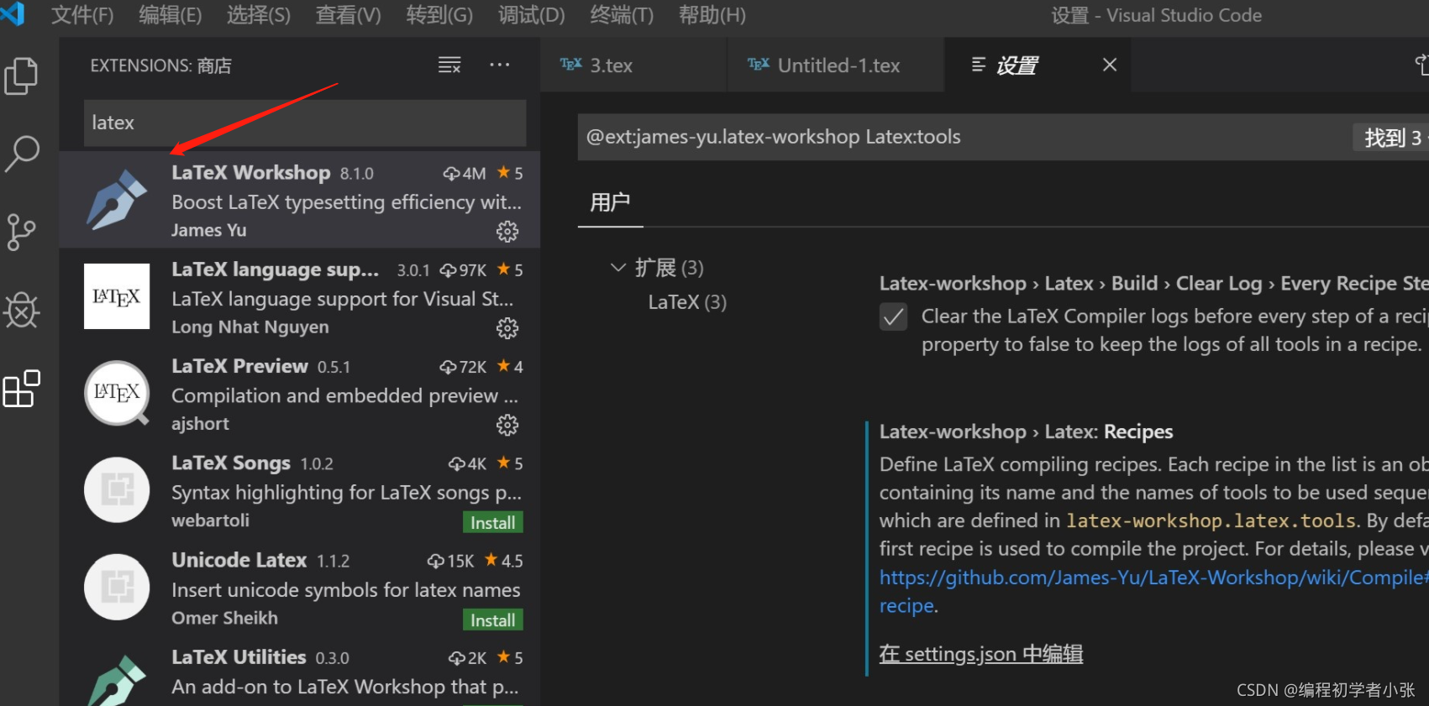
Task: Select the LaTeX Preview extension title
Action: click(x=239, y=366)
